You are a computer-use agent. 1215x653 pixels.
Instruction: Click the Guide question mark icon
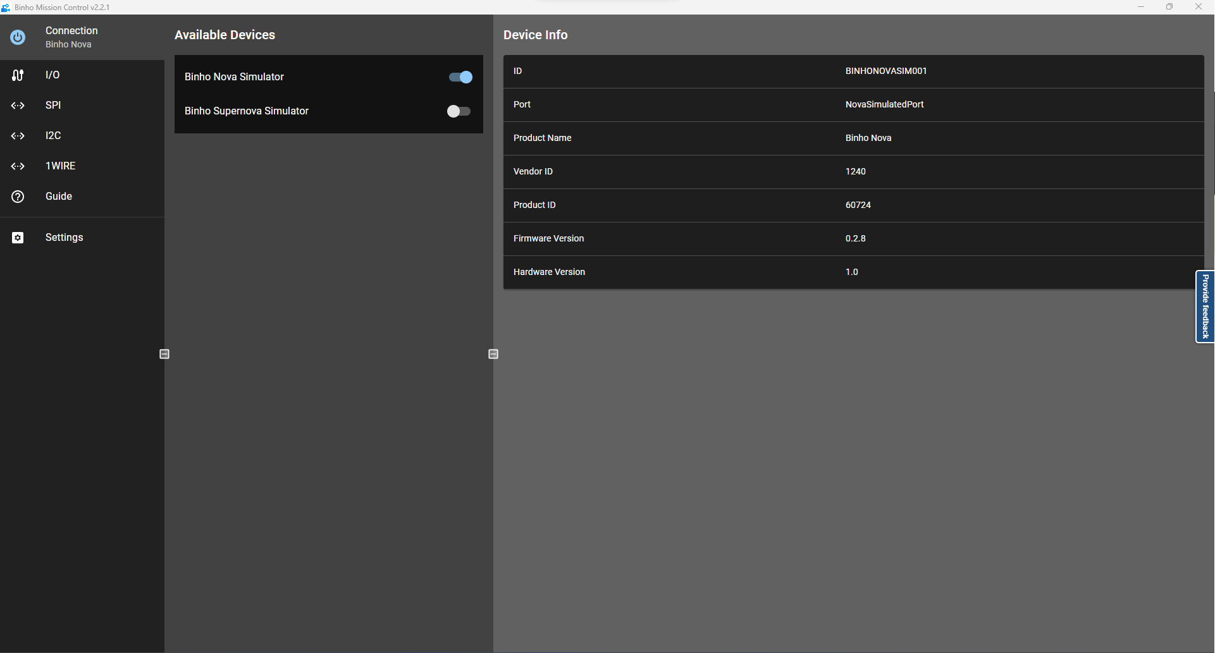point(18,197)
